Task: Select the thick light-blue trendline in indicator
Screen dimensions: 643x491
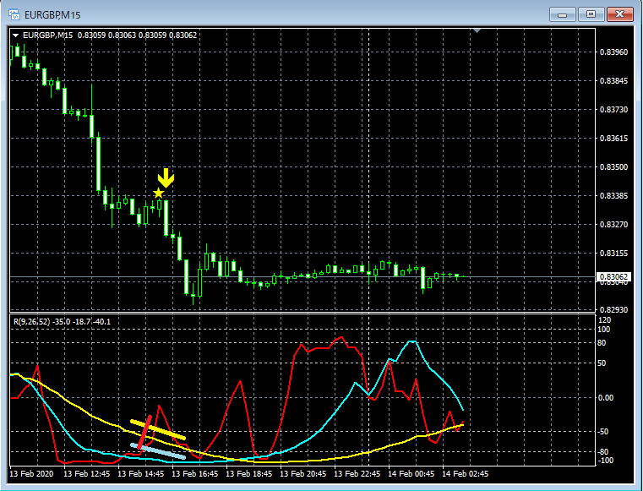Action: (158, 450)
